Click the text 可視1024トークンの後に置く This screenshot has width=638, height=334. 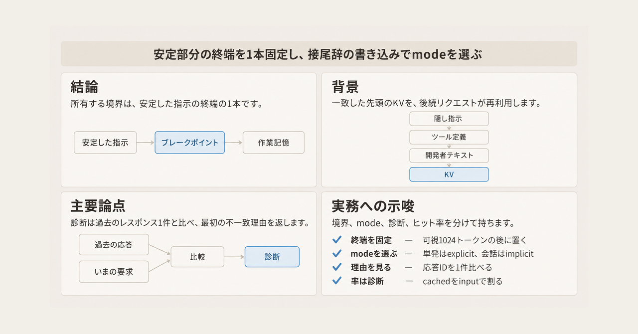475,240
